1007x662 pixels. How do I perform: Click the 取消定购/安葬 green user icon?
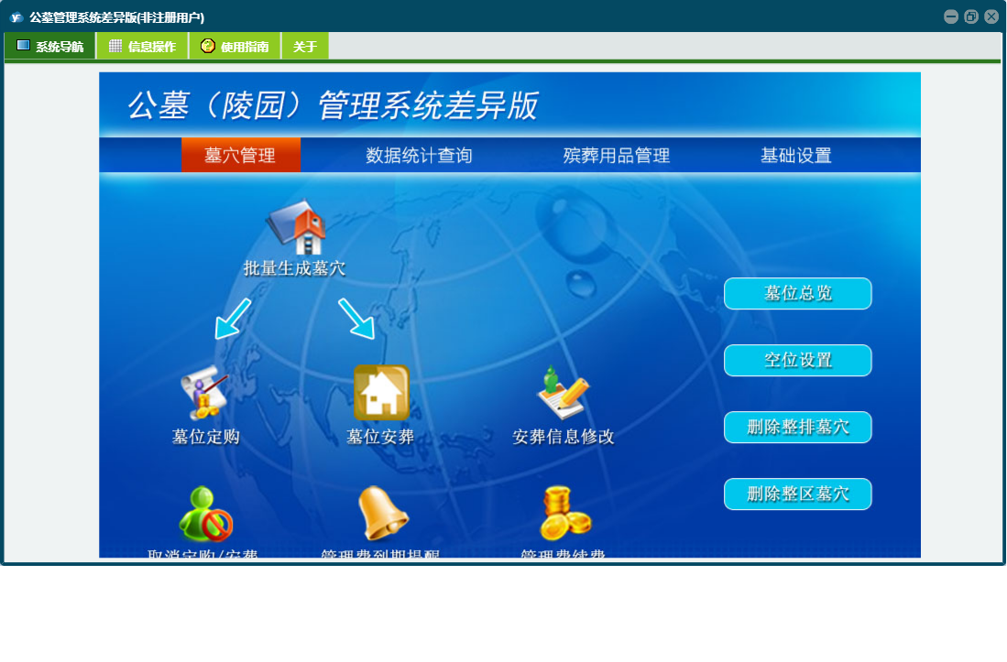(205, 514)
